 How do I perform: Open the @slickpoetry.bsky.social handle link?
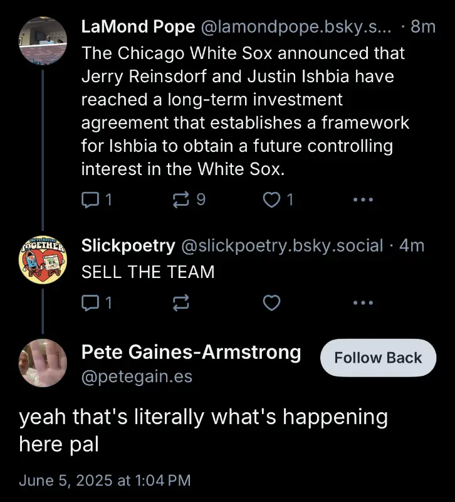pos(281,245)
